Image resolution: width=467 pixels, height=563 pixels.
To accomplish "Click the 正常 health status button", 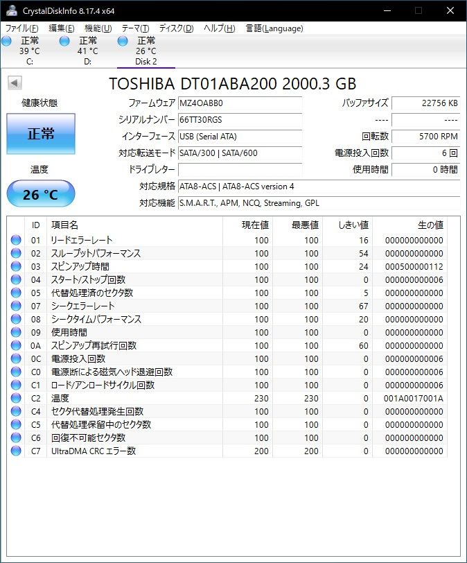I will pos(41,134).
